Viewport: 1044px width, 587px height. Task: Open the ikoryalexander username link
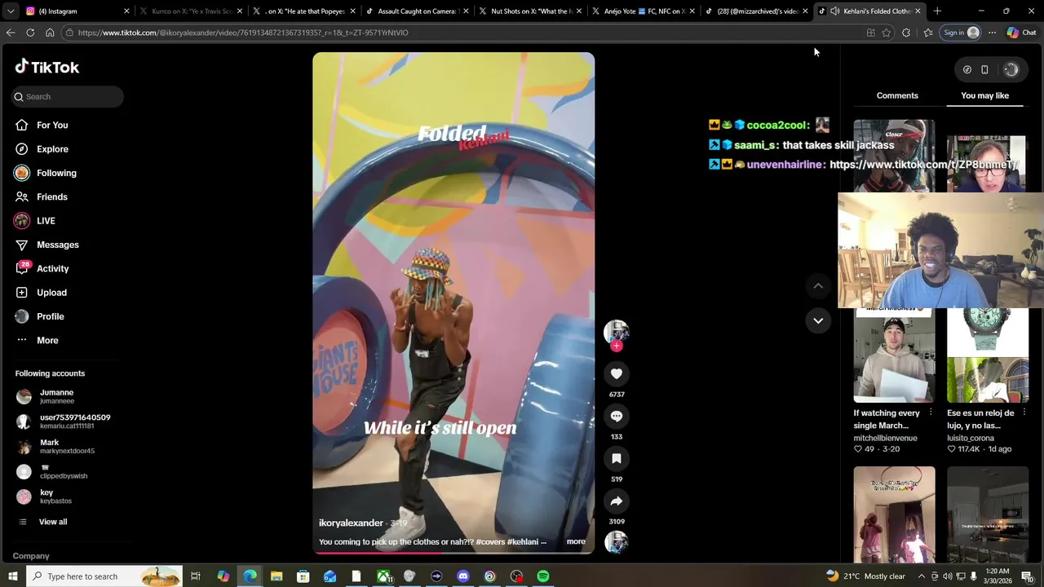tap(351, 523)
